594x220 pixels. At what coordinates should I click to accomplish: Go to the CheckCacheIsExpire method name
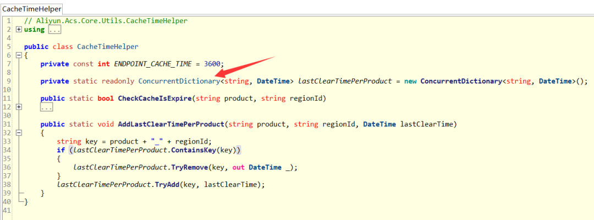(x=155, y=98)
